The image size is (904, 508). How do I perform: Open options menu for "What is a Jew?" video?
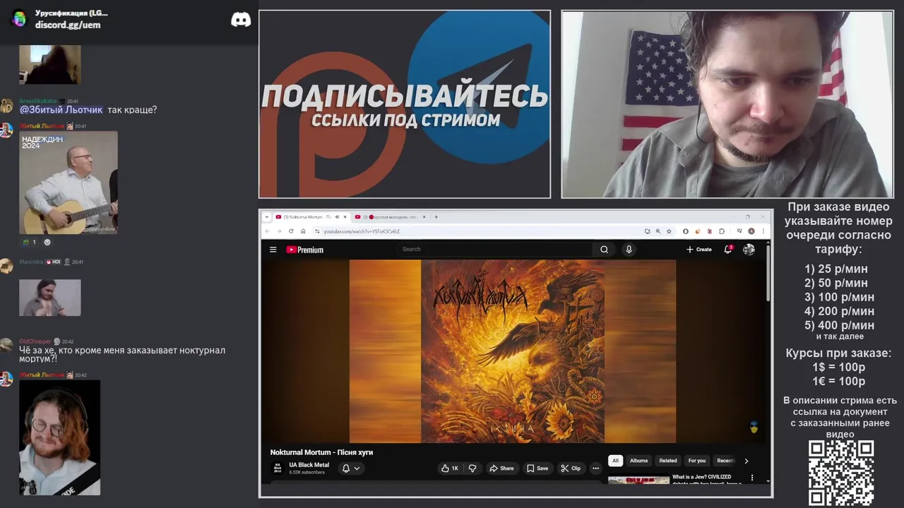tap(751, 478)
